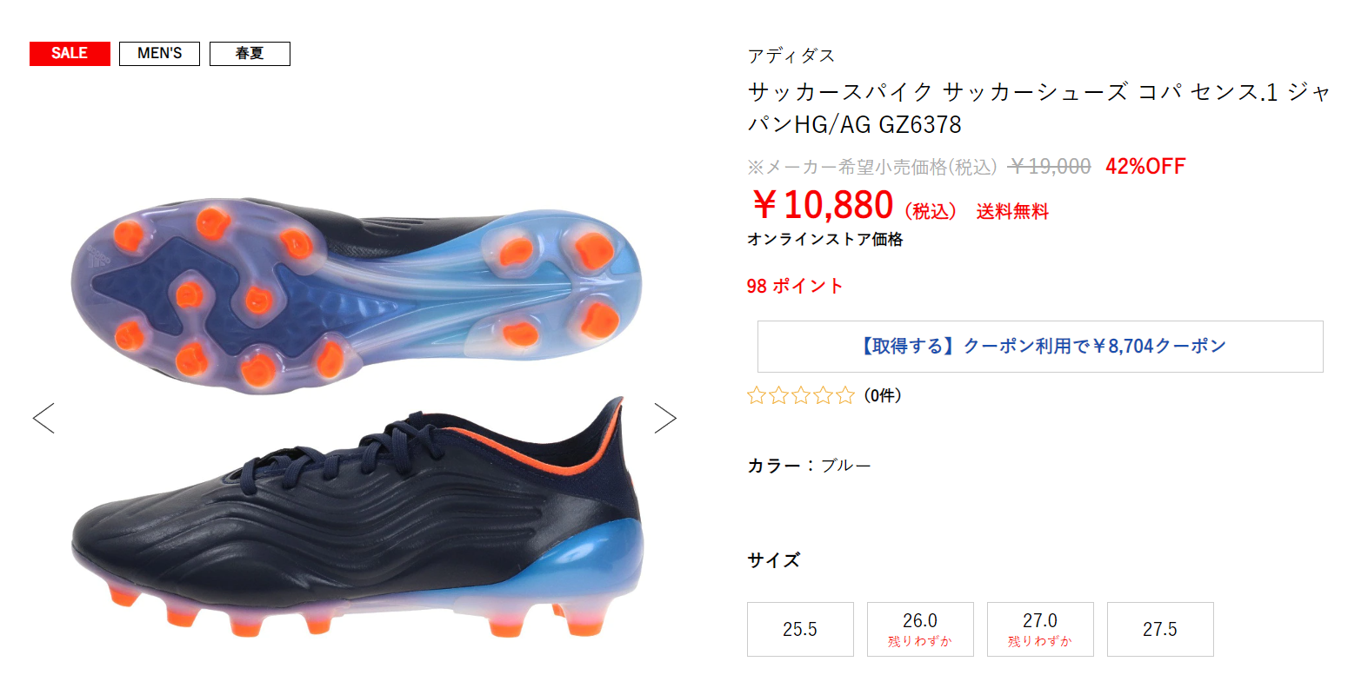This screenshot has height=688, width=1368.
Task: Show the next product image
Action: (x=665, y=418)
